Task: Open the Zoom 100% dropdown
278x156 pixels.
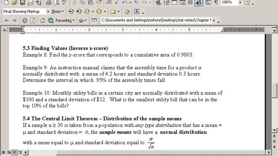Action: pos(240,2)
